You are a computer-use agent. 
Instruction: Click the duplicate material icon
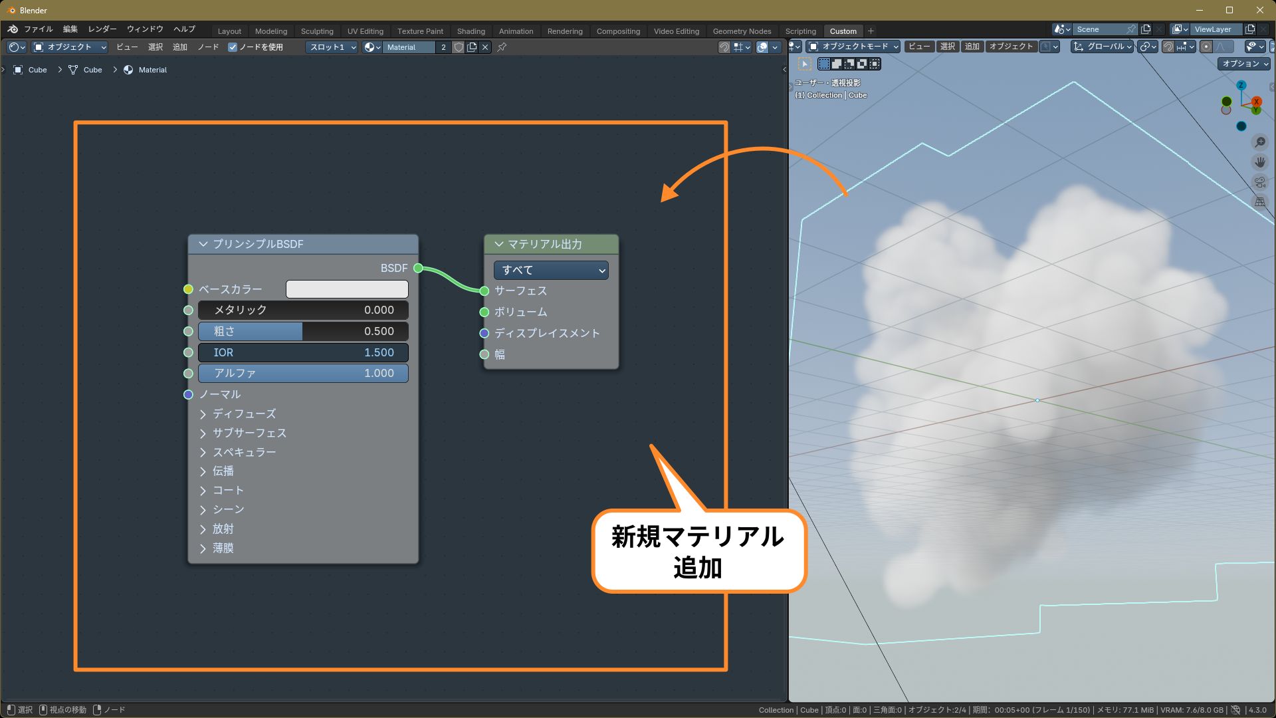click(x=472, y=47)
